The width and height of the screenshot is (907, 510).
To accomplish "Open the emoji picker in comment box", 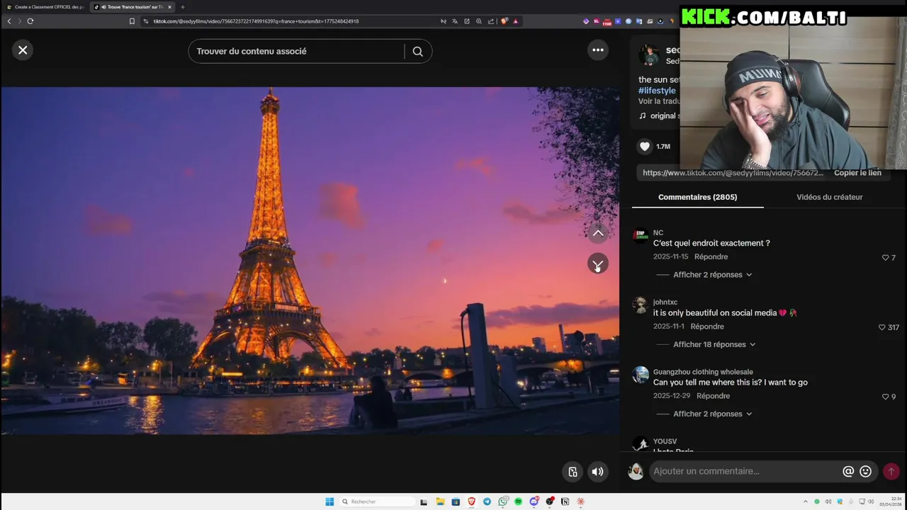I will [865, 471].
